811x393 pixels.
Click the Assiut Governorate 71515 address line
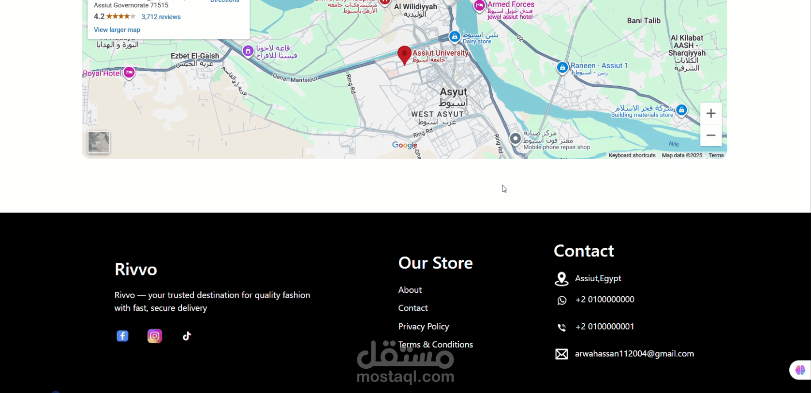point(131,5)
